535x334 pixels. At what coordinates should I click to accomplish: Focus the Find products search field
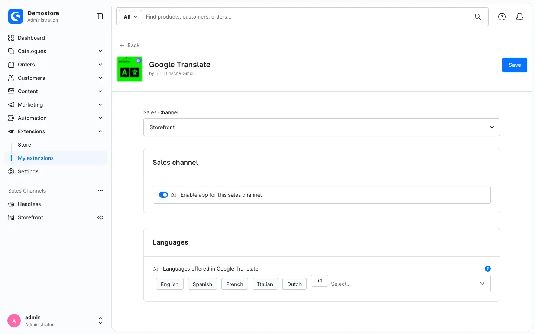(x=307, y=17)
